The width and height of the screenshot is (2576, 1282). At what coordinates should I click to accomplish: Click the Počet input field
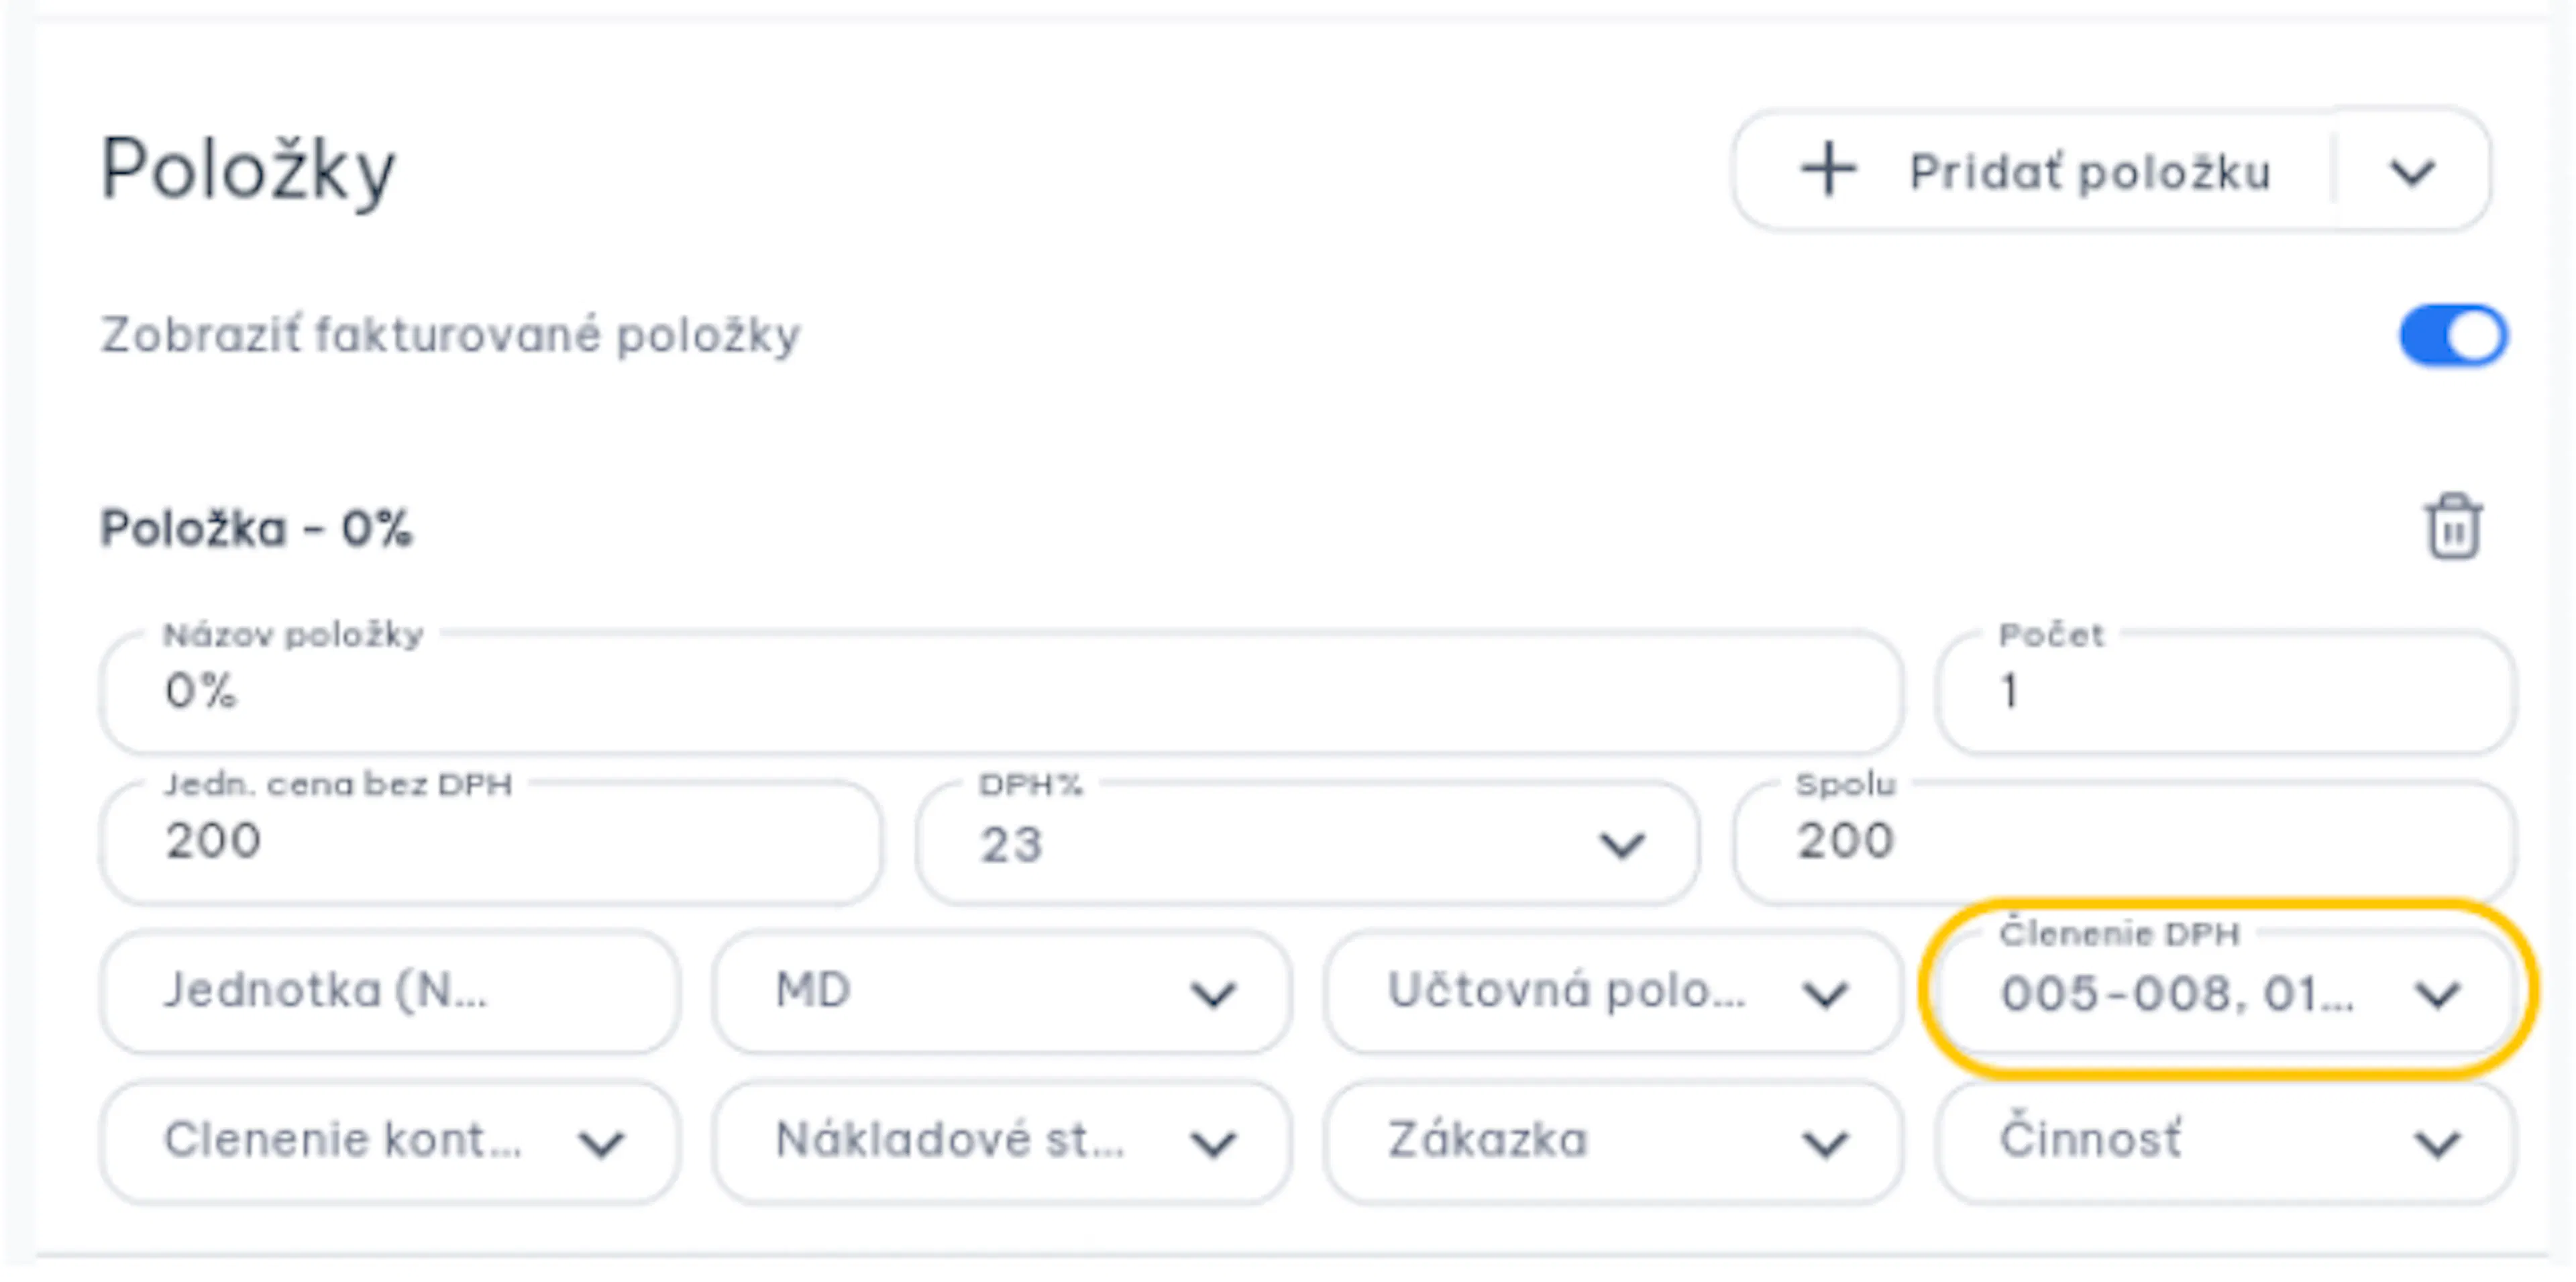[2225, 691]
